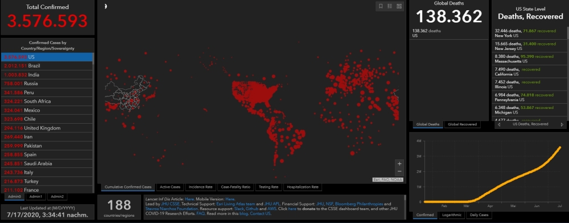Image resolution: width=569 pixels, height=223 pixels.
Task: Select the Admin2 list level tab
Action: tap(57, 196)
